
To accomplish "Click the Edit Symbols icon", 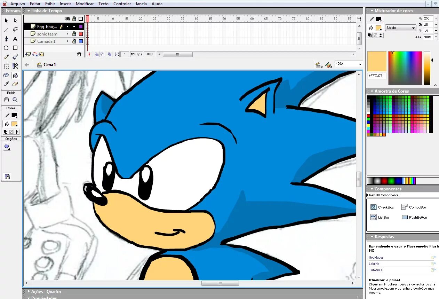I will [x=328, y=65].
